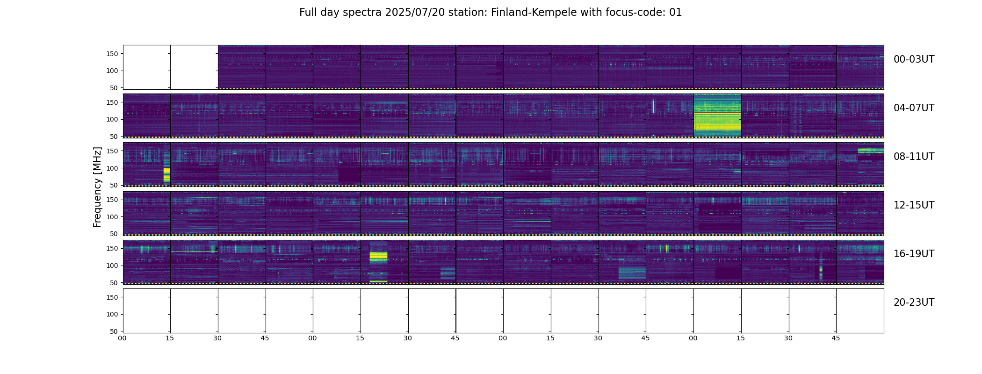The height and width of the screenshot is (374, 982).
Task: Click the '20-23UT' row label
Action: pyautogui.click(x=914, y=302)
